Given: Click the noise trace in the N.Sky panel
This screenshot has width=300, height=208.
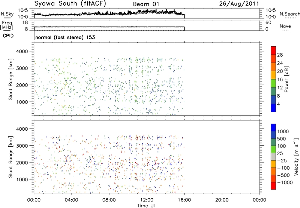Looking at the screenshot, I should (x=109, y=13).
